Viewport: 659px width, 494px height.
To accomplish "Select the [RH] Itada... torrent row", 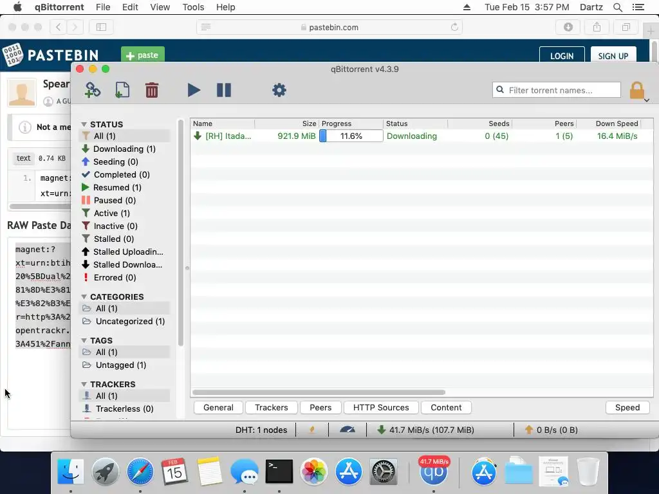I will point(422,136).
